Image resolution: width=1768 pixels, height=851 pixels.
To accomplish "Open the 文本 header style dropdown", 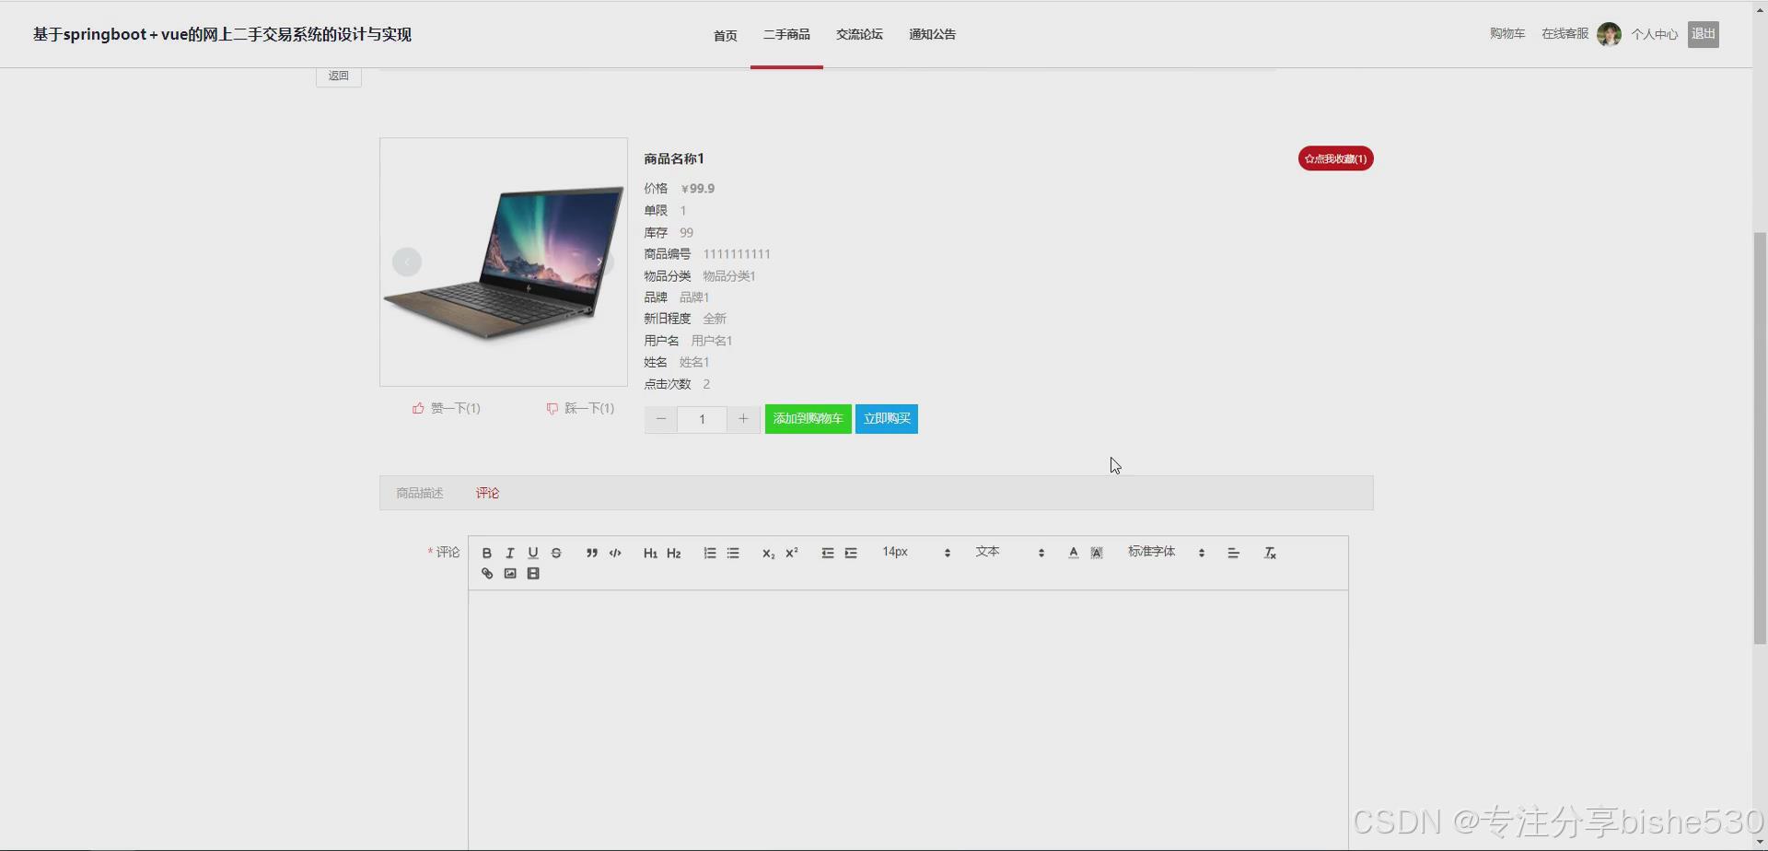I will coord(1010,552).
